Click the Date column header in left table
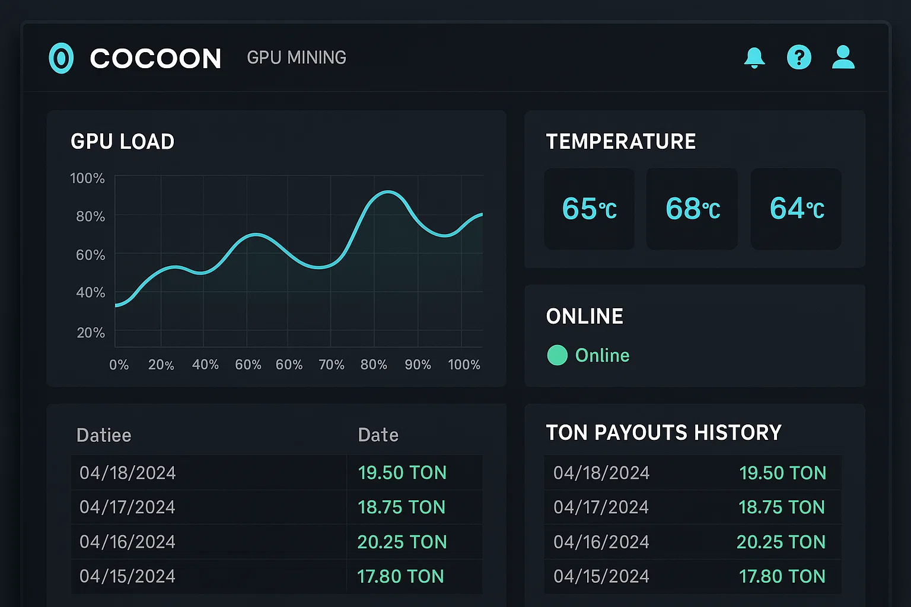Image resolution: width=911 pixels, height=607 pixels. tap(378, 435)
